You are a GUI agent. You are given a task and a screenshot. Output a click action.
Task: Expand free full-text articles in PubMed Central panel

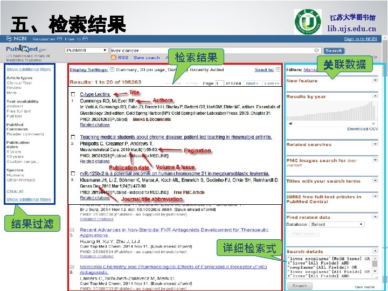point(375,197)
